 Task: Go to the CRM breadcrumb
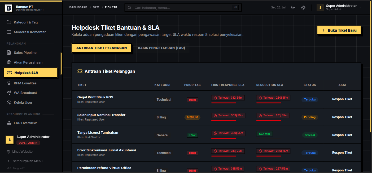click(x=96, y=7)
